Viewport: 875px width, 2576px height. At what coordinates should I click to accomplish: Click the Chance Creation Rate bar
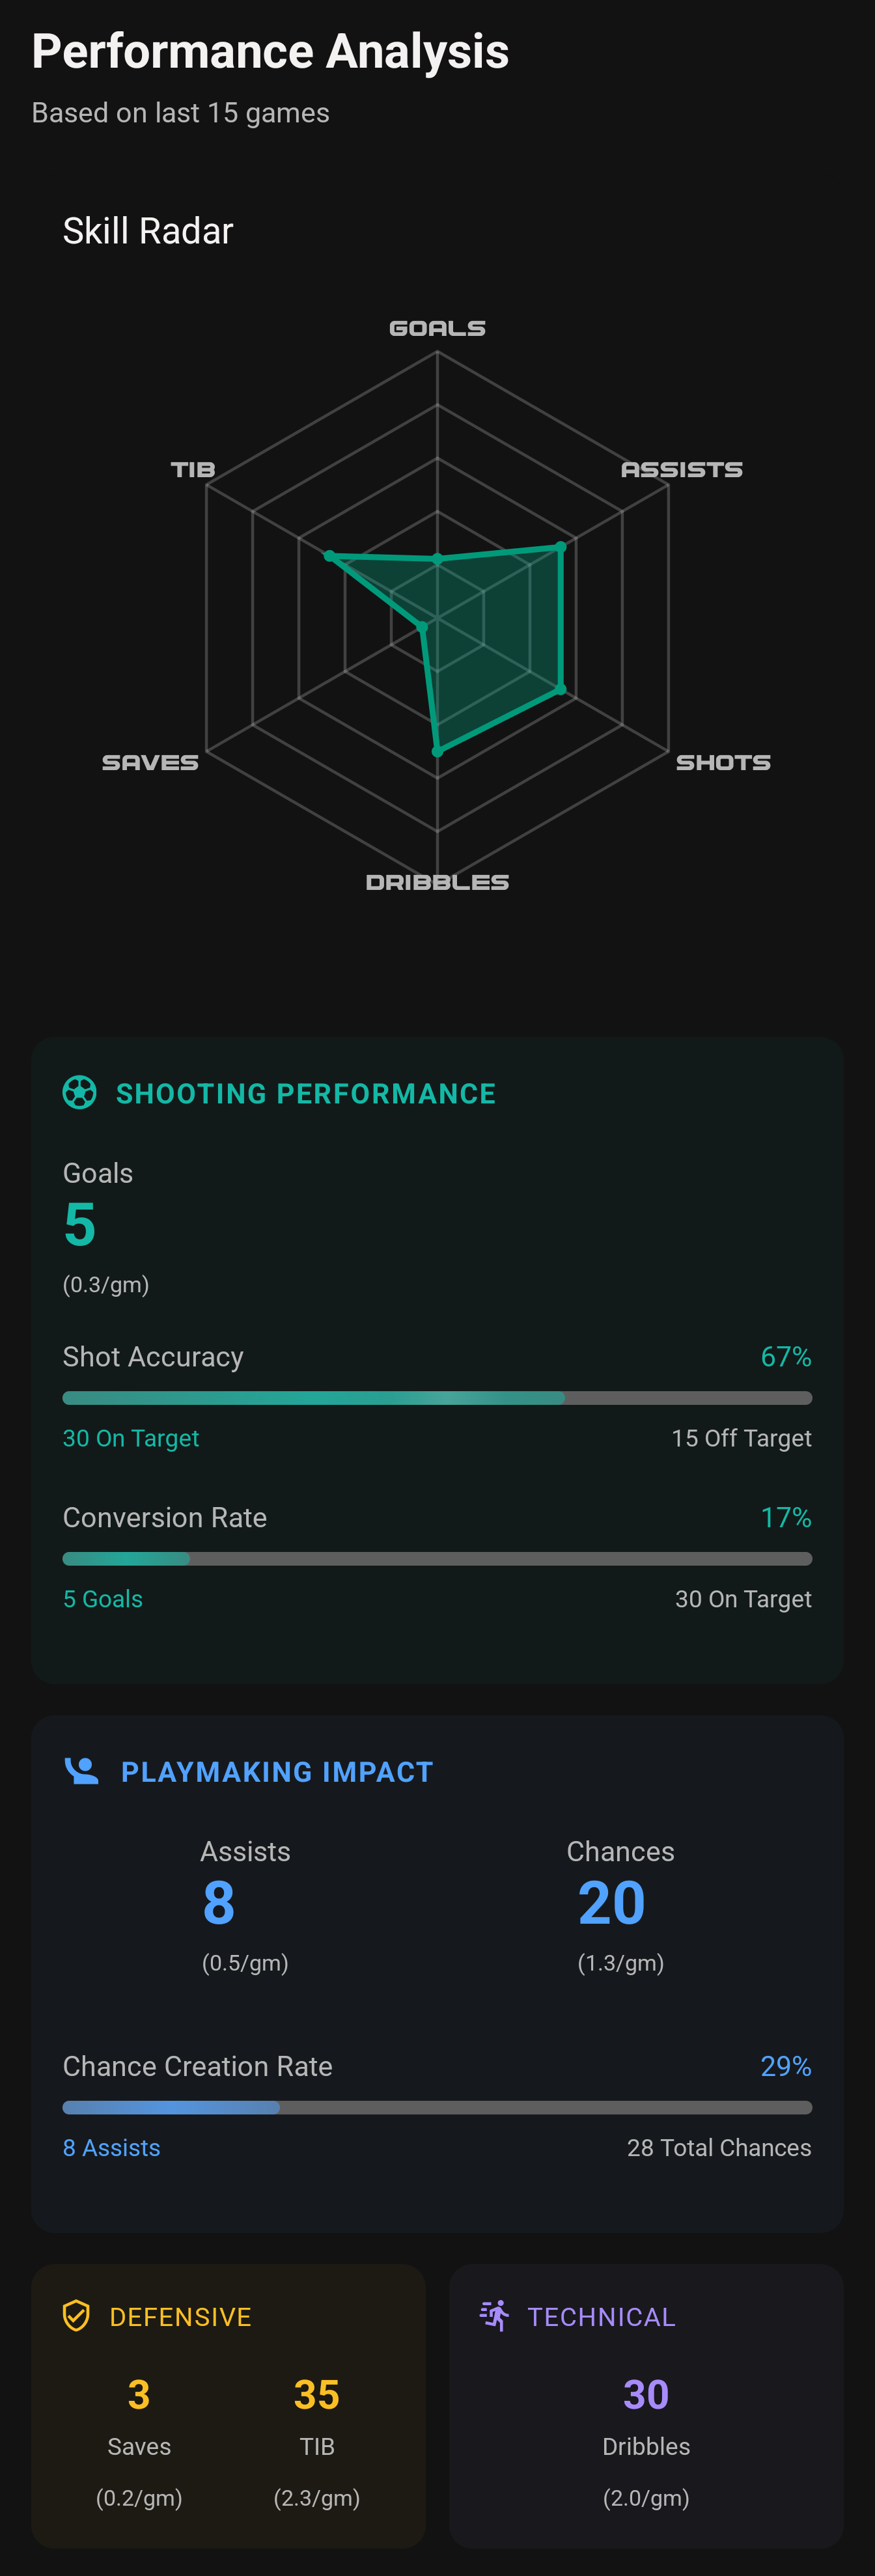pyautogui.click(x=437, y=2108)
